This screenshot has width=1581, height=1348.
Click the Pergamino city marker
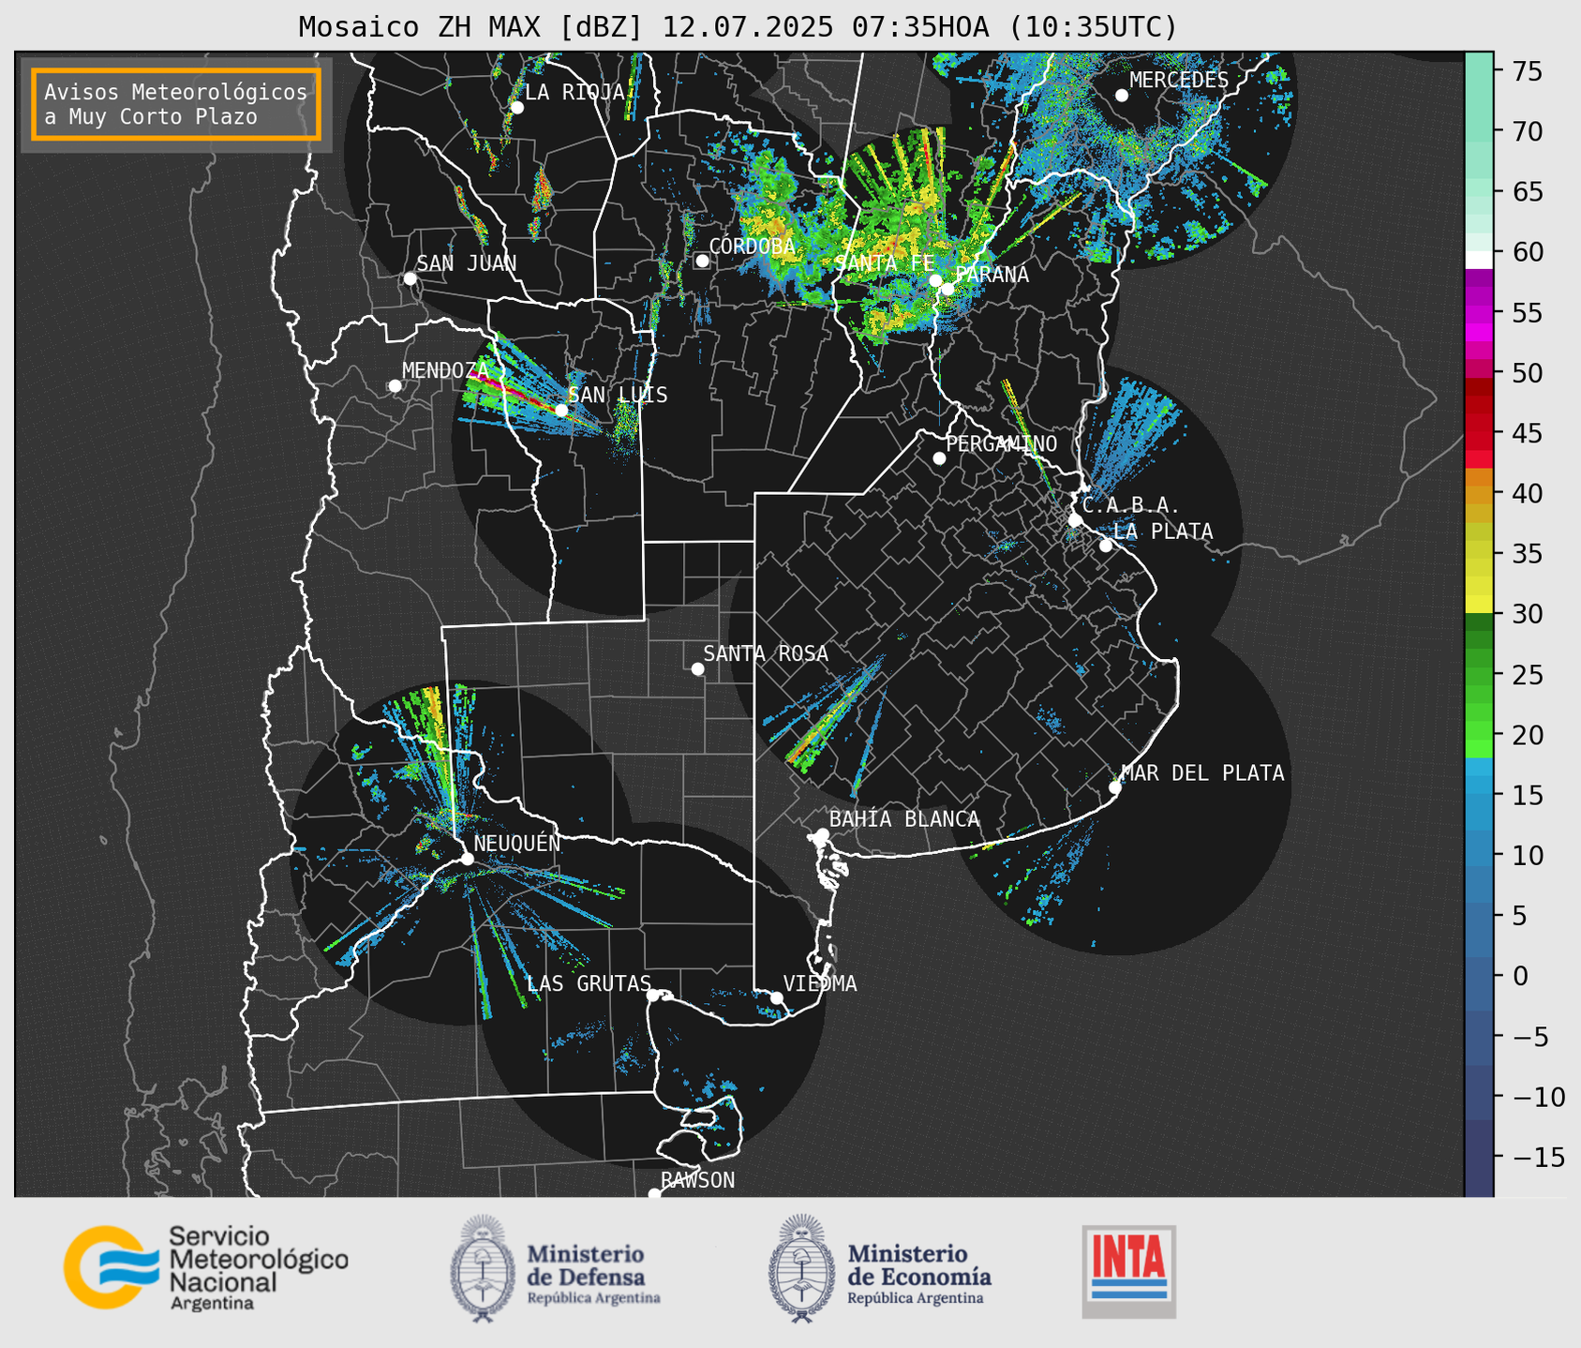[939, 458]
